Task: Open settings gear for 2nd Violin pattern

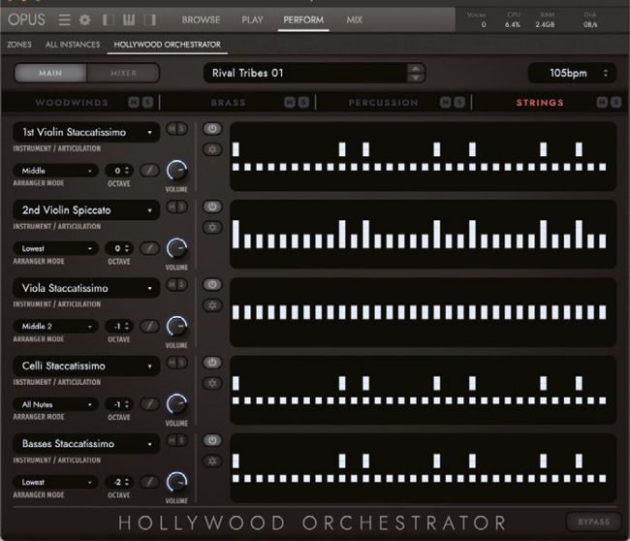Action: (212, 228)
